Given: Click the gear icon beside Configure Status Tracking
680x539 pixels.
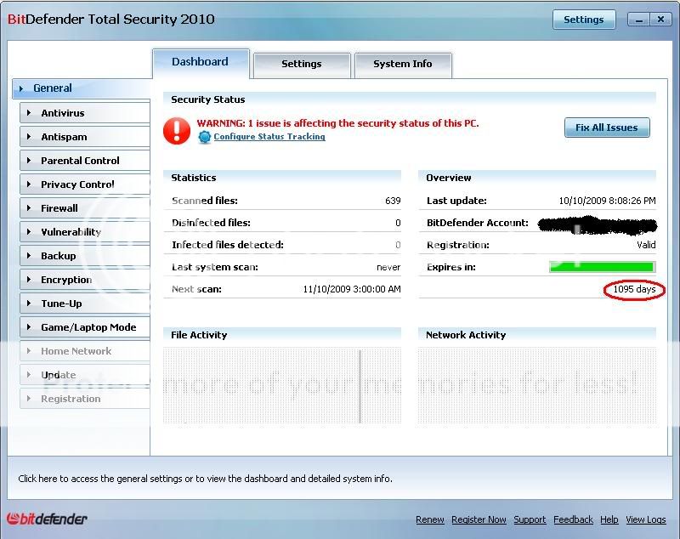Looking at the screenshot, I should [x=204, y=137].
